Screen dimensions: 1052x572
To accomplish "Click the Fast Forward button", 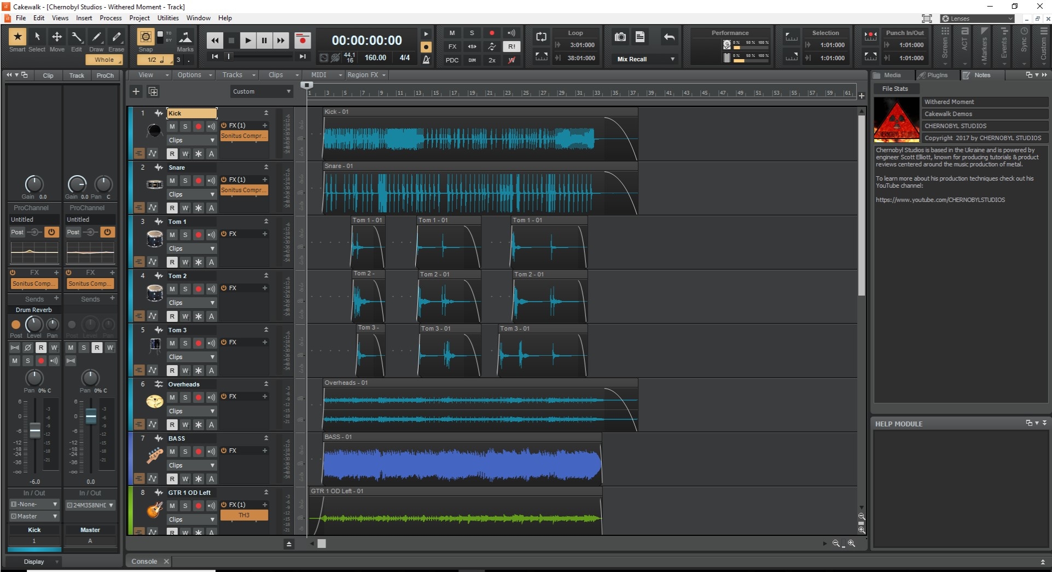I will [x=281, y=41].
